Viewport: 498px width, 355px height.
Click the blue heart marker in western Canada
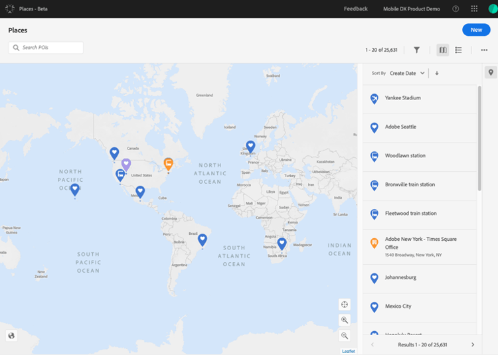pyautogui.click(x=114, y=153)
